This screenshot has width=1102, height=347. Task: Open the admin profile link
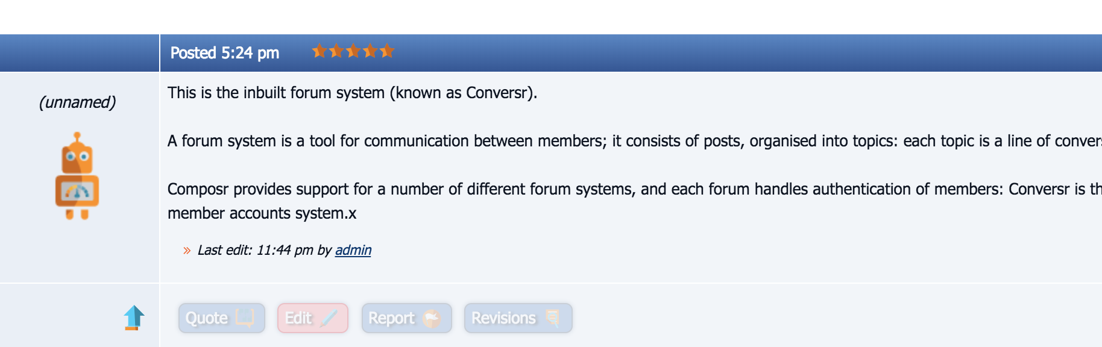coord(353,250)
